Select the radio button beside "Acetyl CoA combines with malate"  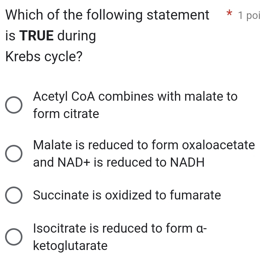click(13, 104)
